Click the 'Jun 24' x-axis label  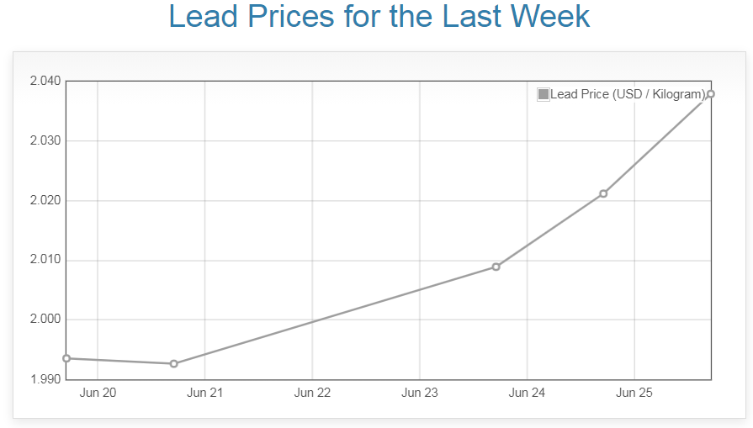pos(527,393)
